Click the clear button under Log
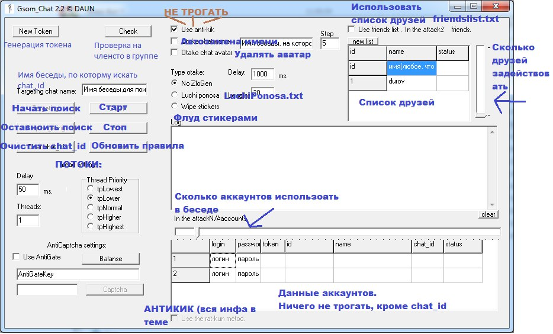The image size is (553, 334). coord(488,214)
